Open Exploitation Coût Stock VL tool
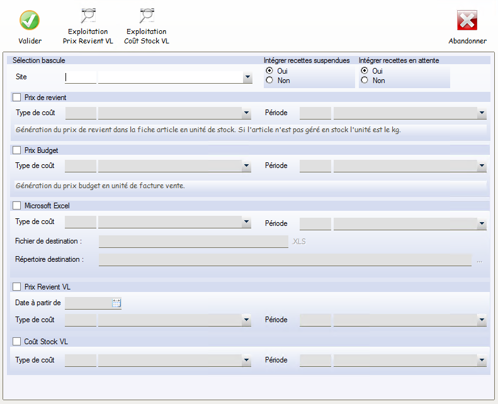Screen dimensions: 498x404 (x=147, y=17)
